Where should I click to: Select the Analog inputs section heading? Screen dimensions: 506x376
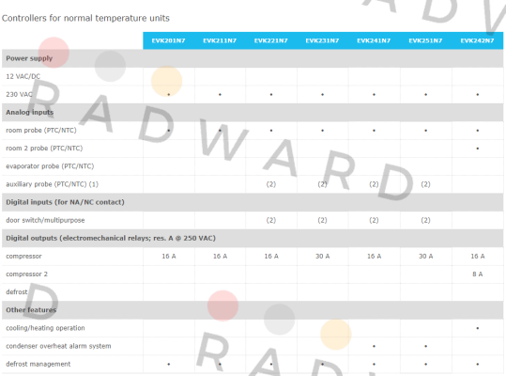coord(30,112)
